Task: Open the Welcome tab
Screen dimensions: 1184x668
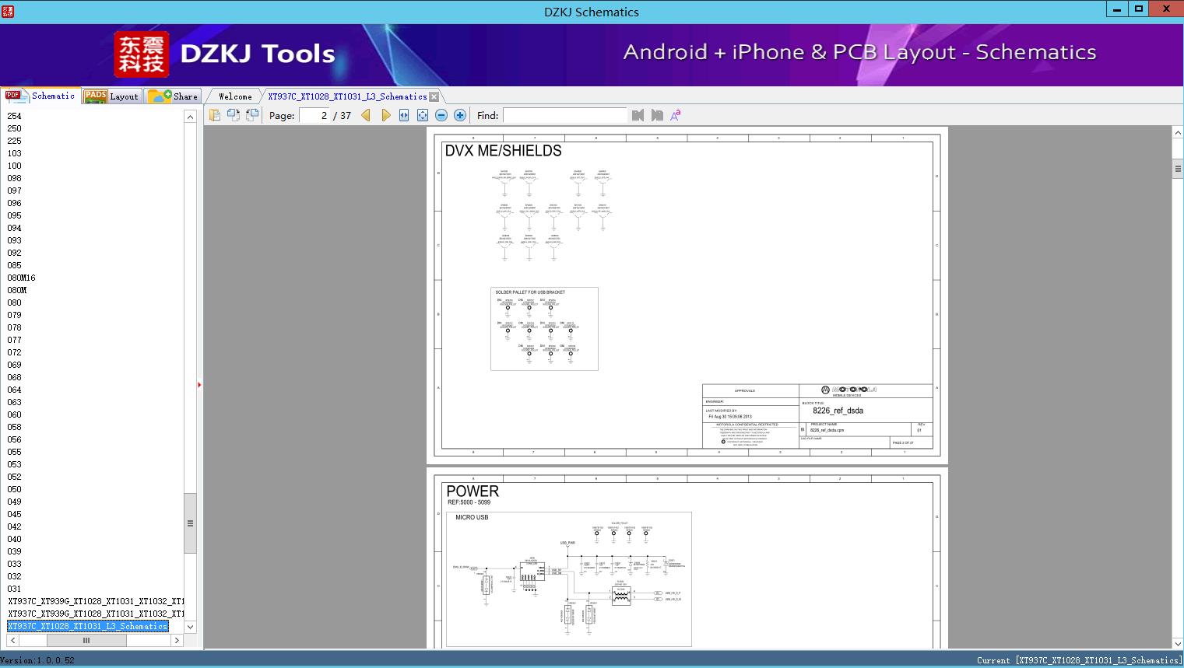Action: click(235, 96)
